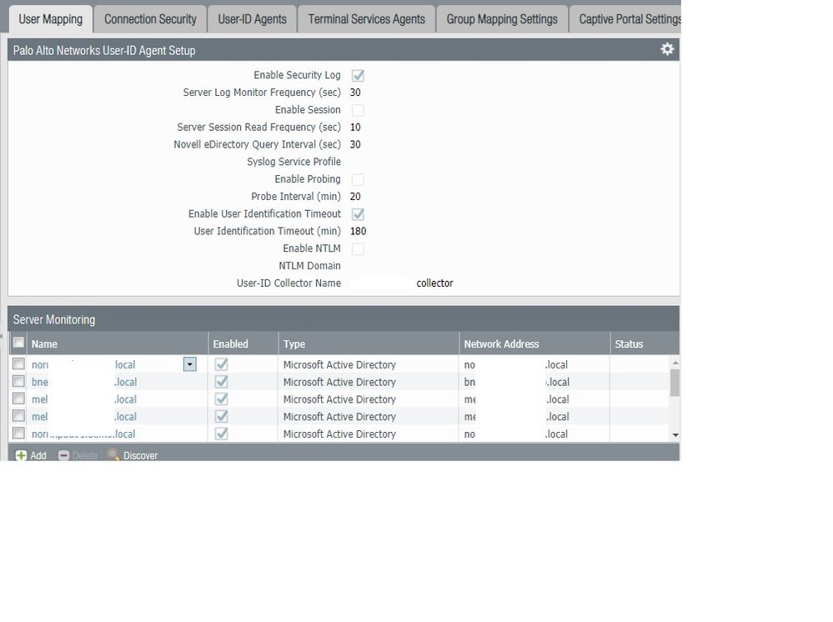Viewport: 833px width, 622px height.
Task: Click the Server Monitoring scrollbar thumb
Action: pyautogui.click(x=675, y=383)
